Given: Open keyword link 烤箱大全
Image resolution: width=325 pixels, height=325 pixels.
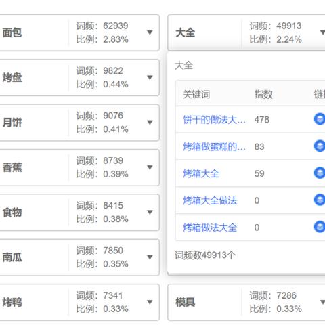Looking at the screenshot, I should [x=201, y=173].
